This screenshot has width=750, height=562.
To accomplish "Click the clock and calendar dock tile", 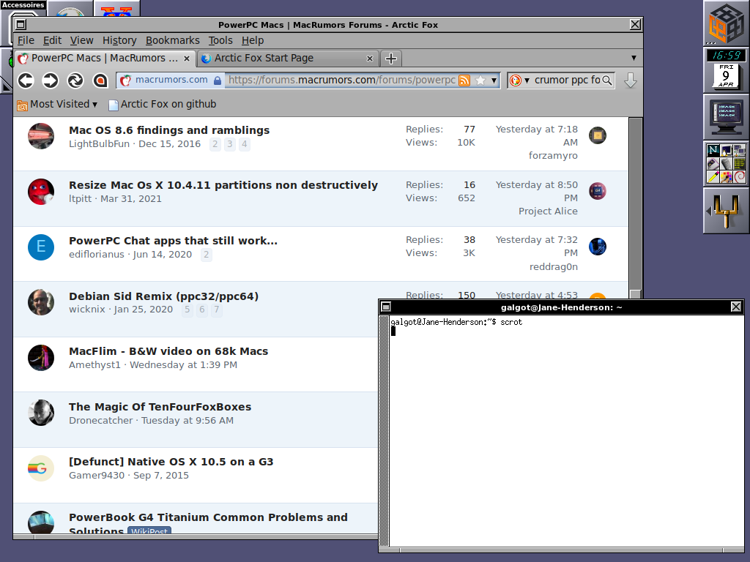I will (x=727, y=70).
